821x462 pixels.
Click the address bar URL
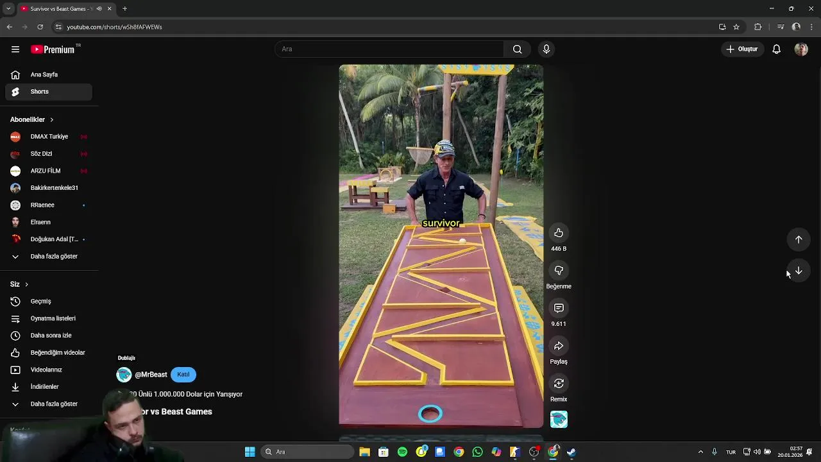[x=114, y=27]
